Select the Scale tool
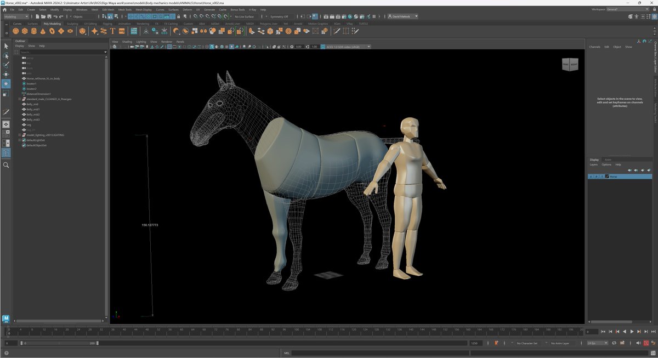The height and width of the screenshot is (358, 658). point(6,93)
